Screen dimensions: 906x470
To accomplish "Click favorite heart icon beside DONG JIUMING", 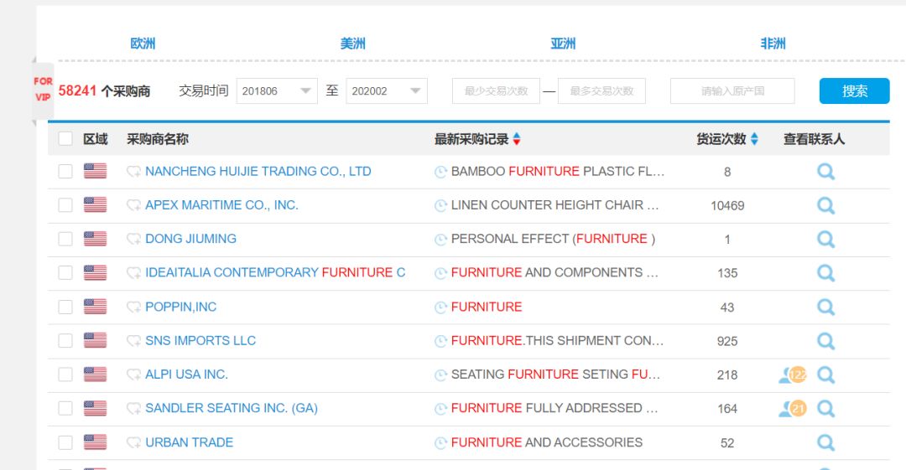I will point(133,239).
